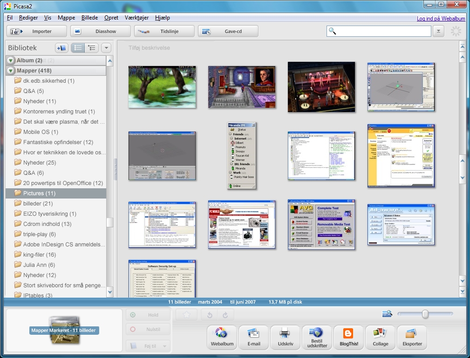Click the Diasshow button
Screen dimensions: 470x358
point(100,31)
